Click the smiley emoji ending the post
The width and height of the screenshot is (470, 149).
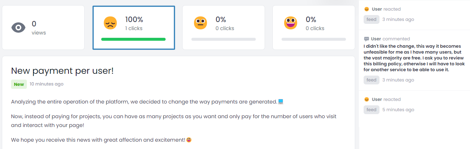pos(189,140)
